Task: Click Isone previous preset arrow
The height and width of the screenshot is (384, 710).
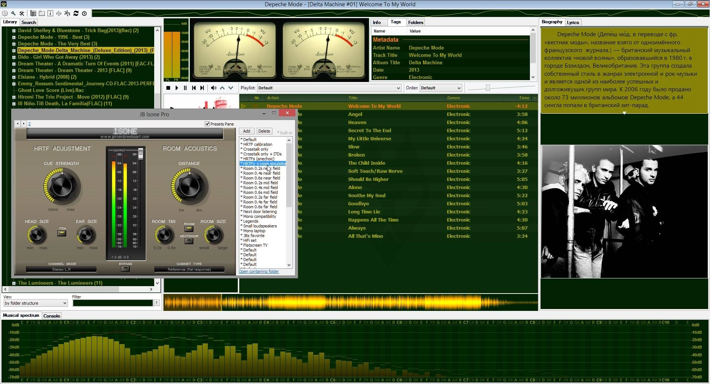Action: click(x=18, y=124)
